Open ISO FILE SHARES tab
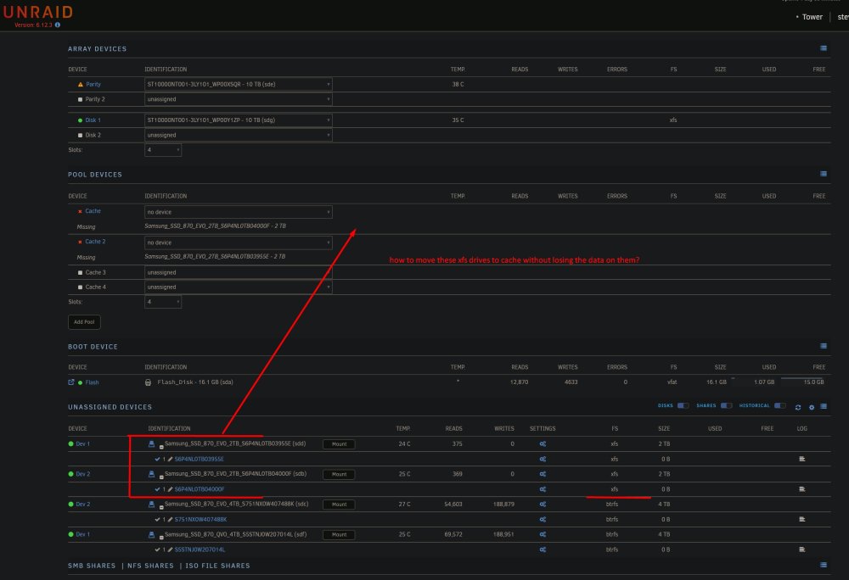Image resolution: width=849 pixels, height=580 pixels. [217, 566]
